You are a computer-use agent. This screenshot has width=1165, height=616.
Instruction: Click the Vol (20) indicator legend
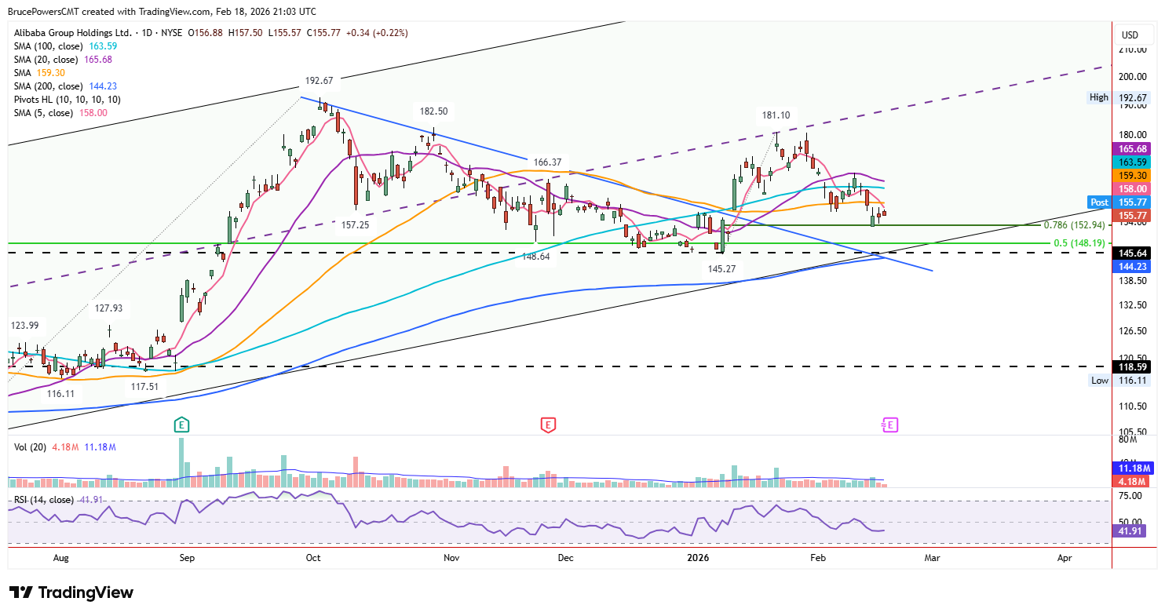pos(30,447)
